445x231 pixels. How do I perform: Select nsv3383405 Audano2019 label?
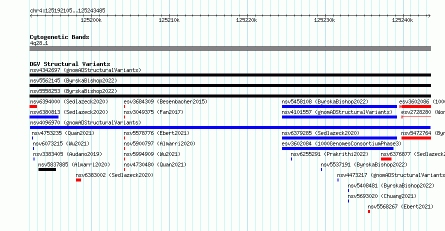(x=67, y=154)
